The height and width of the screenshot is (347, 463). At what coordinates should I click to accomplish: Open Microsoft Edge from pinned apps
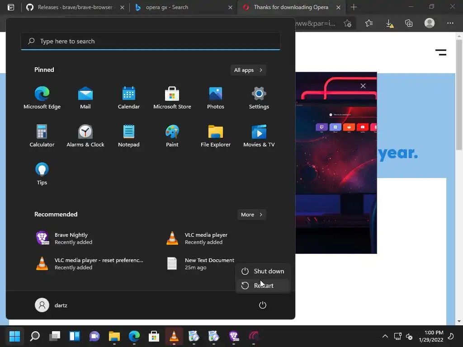pos(42,98)
